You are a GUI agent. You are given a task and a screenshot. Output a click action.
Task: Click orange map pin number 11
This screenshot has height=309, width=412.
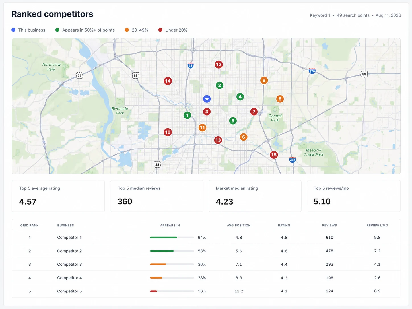202,128
